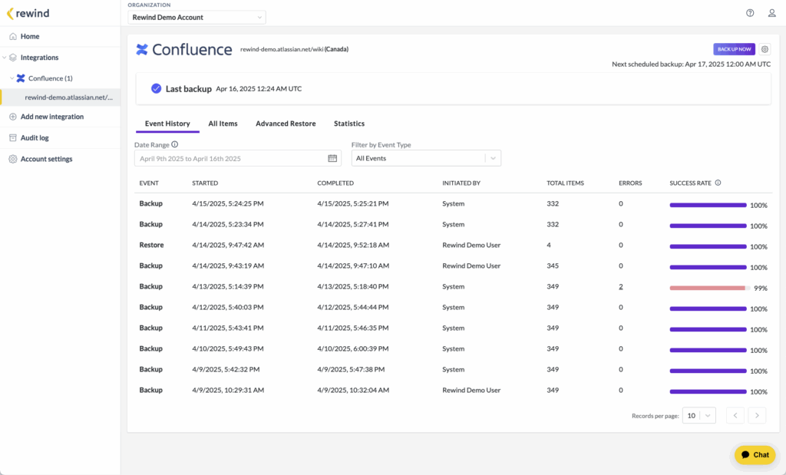The height and width of the screenshot is (475, 786).
Task: Open the help question mark icon
Action: (x=750, y=13)
